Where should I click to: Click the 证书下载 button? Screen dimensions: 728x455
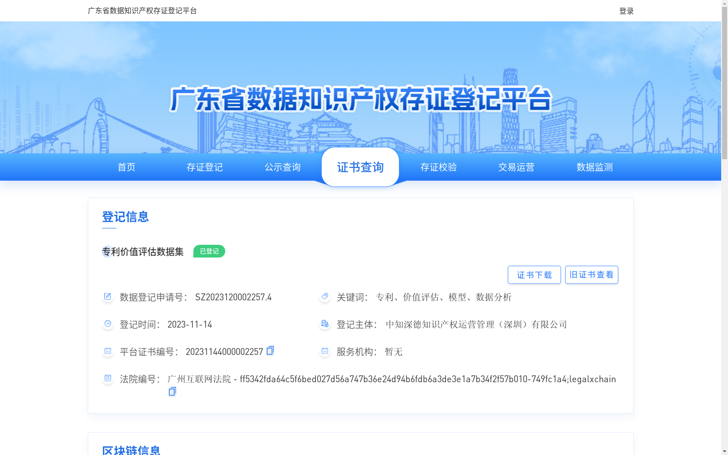click(534, 275)
